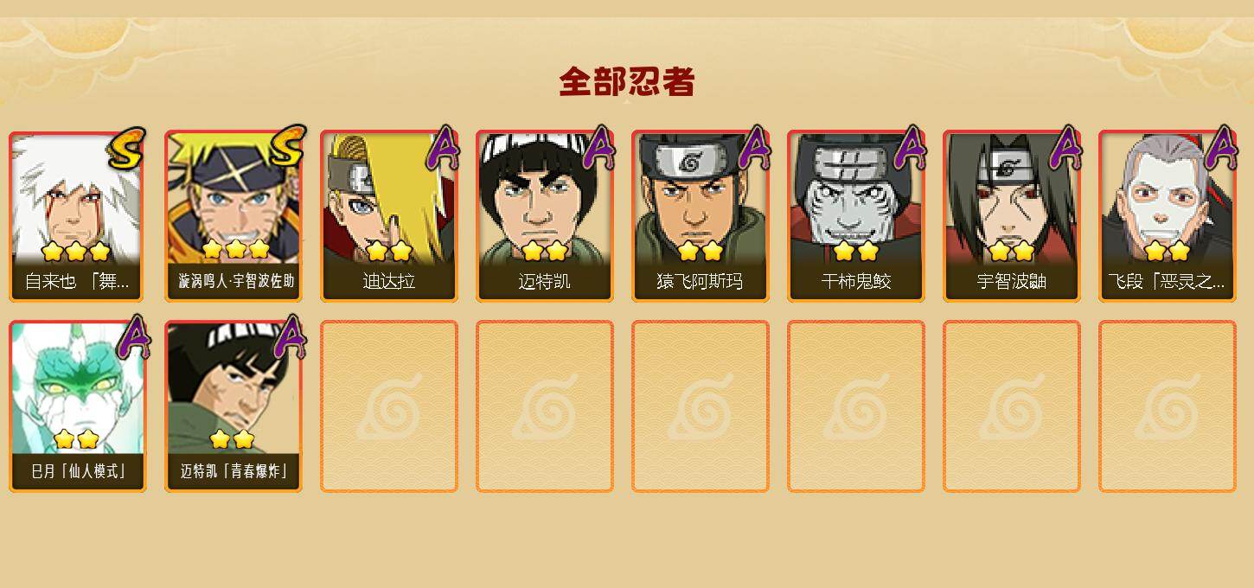The height and width of the screenshot is (588, 1254).
Task: Click the 全部忍者 heading
Action: 627,82
